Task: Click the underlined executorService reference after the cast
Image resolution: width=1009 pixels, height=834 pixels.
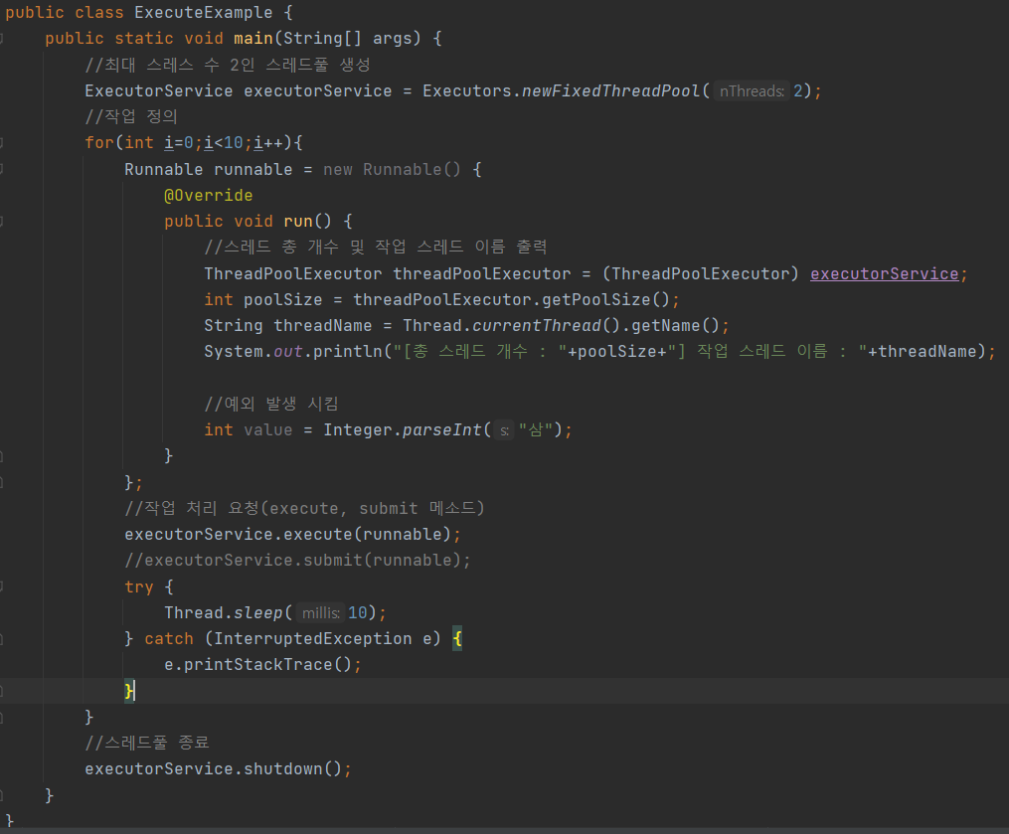Action: (884, 273)
